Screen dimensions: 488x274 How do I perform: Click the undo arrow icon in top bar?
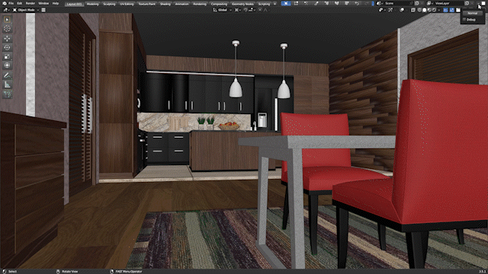(x=357, y=3)
